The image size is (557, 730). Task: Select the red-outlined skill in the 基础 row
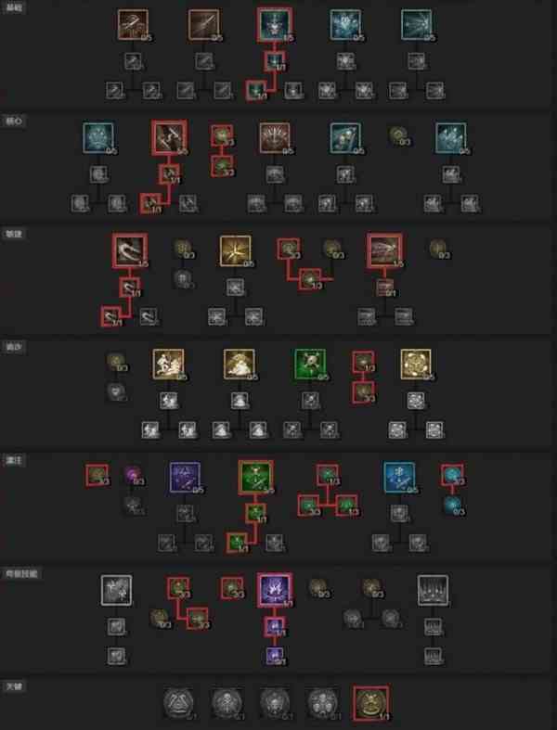[x=275, y=25]
